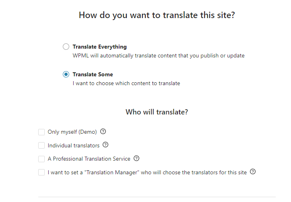Tick the Only myself (Demo) checkbox
The image size is (291, 202).
41,132
